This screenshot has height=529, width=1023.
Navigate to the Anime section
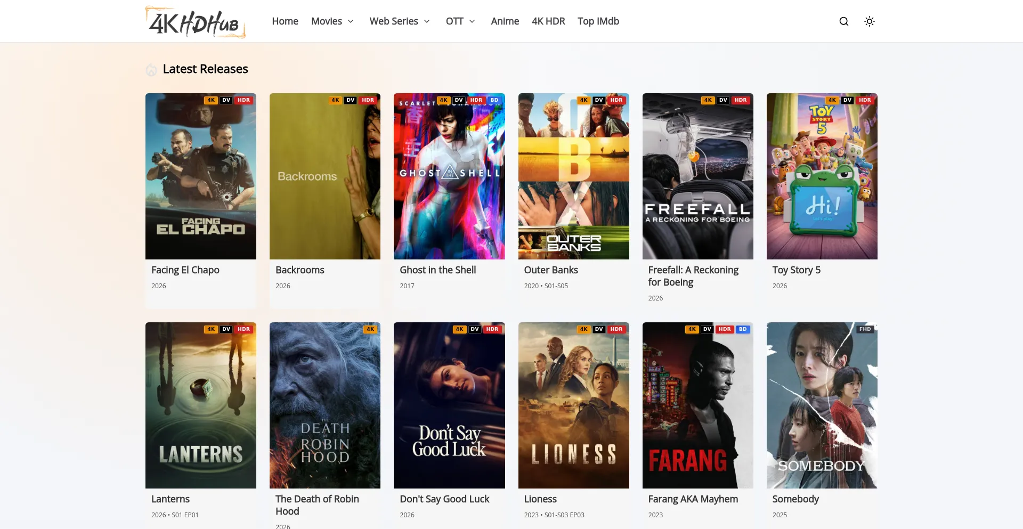point(505,21)
